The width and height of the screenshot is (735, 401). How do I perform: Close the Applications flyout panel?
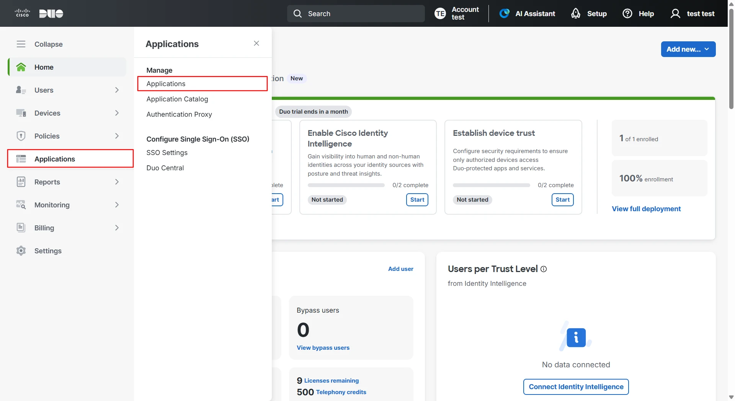pos(256,43)
